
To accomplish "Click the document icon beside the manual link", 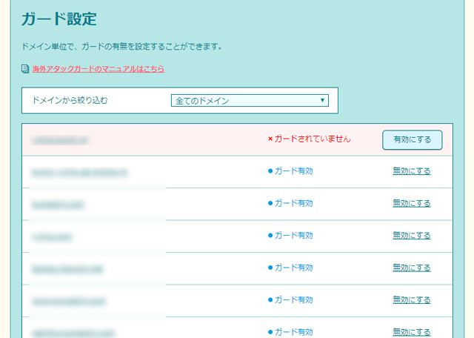I will tap(26, 69).
